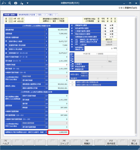Open F10 条件設定 settings button
This screenshot has width=140, height=150.
[111, 142]
